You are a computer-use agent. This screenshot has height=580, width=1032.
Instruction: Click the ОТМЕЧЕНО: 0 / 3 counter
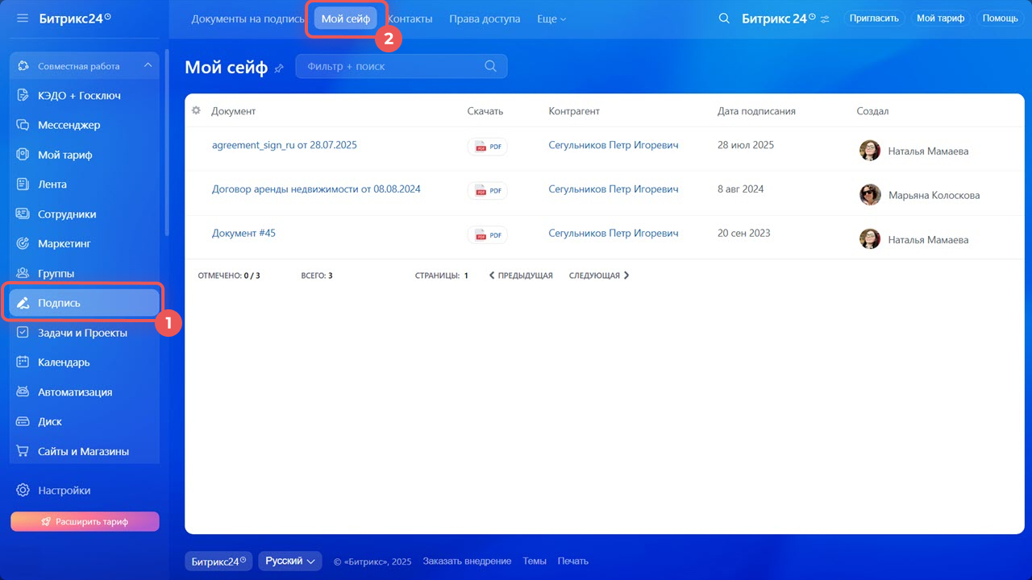click(229, 275)
